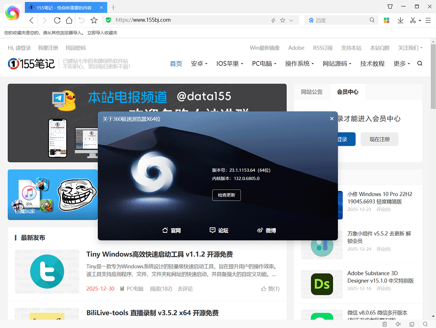The width and height of the screenshot is (436, 328).
Task: Click the browser home button
Action: [69, 20]
